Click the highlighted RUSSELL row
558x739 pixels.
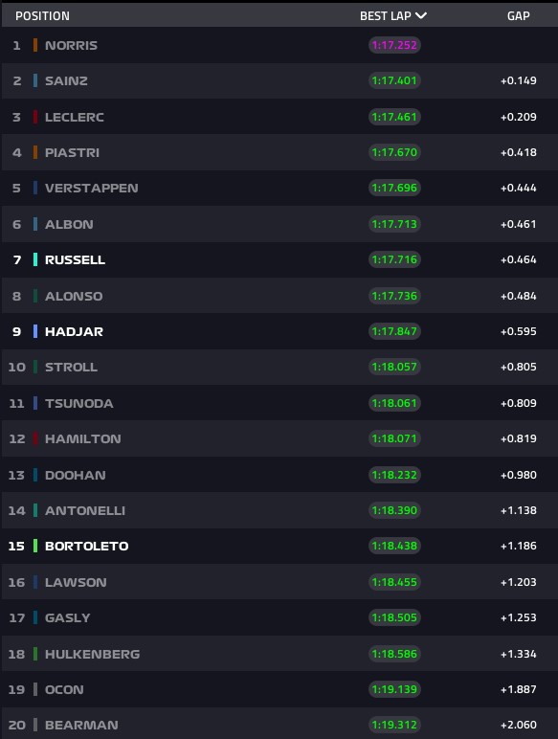point(279,259)
